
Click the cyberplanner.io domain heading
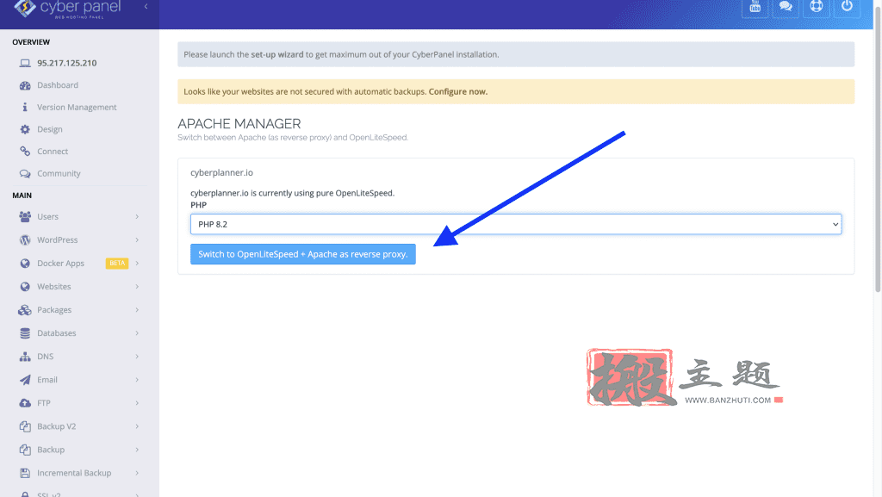coord(221,172)
